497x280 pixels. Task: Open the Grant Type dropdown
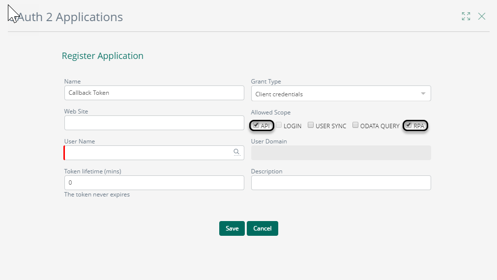point(341,93)
